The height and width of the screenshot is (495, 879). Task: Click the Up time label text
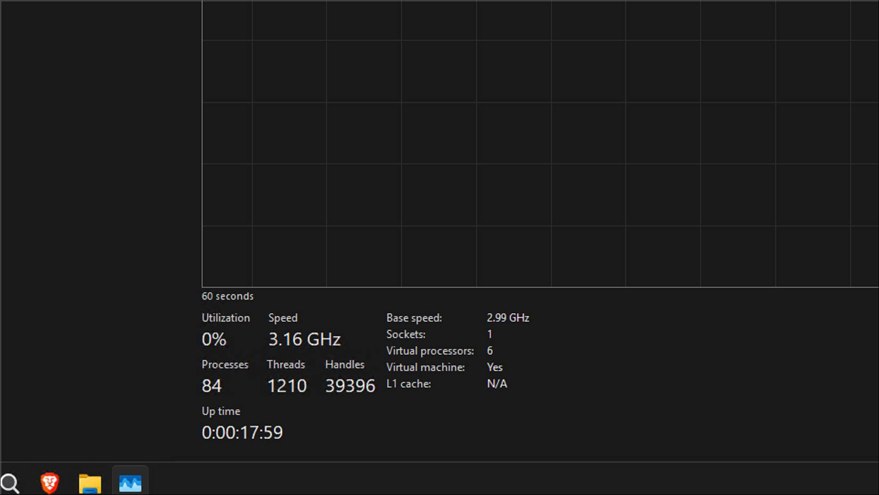tap(220, 411)
